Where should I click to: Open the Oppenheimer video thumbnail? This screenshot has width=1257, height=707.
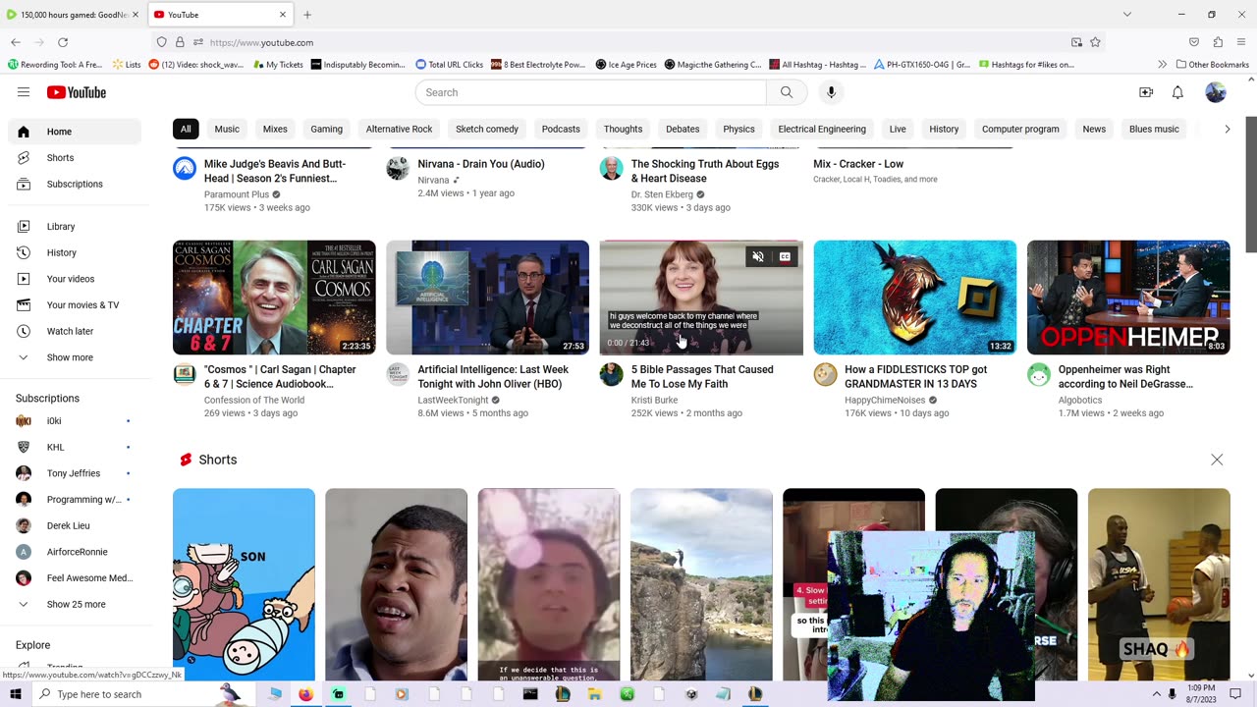[x=1128, y=298]
